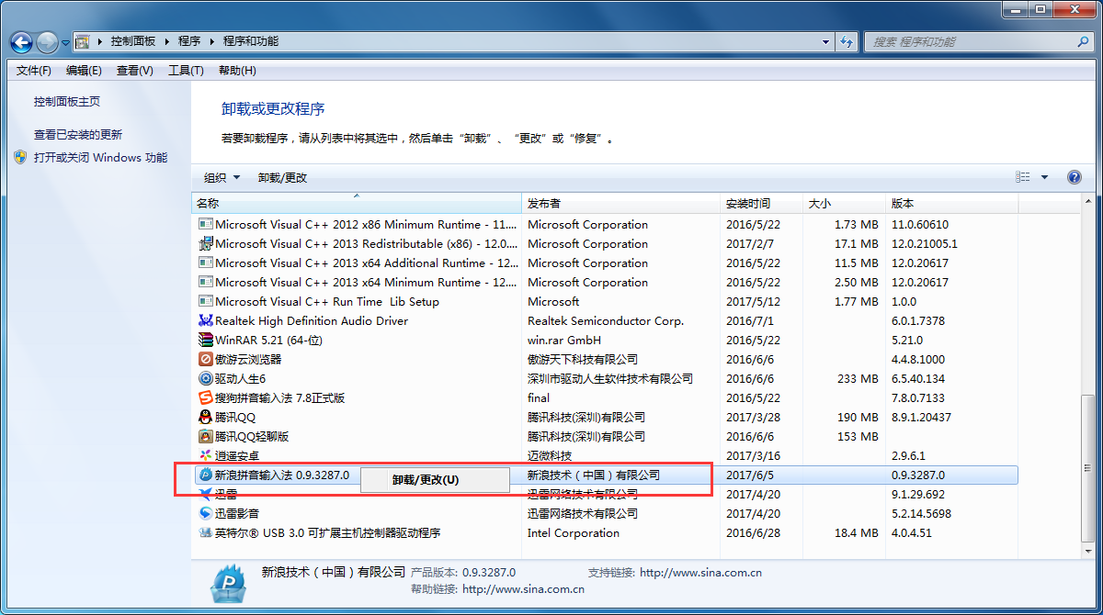Screen dimensions: 1103x615
Task: Choose 卸载/更改(U) from context menu
Action: [x=425, y=480]
